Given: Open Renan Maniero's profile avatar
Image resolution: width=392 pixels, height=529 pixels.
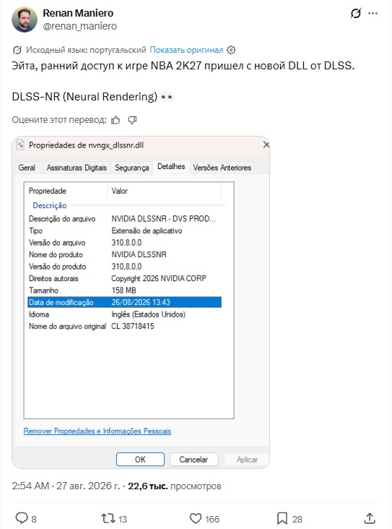Looking at the screenshot, I should 25,20.
